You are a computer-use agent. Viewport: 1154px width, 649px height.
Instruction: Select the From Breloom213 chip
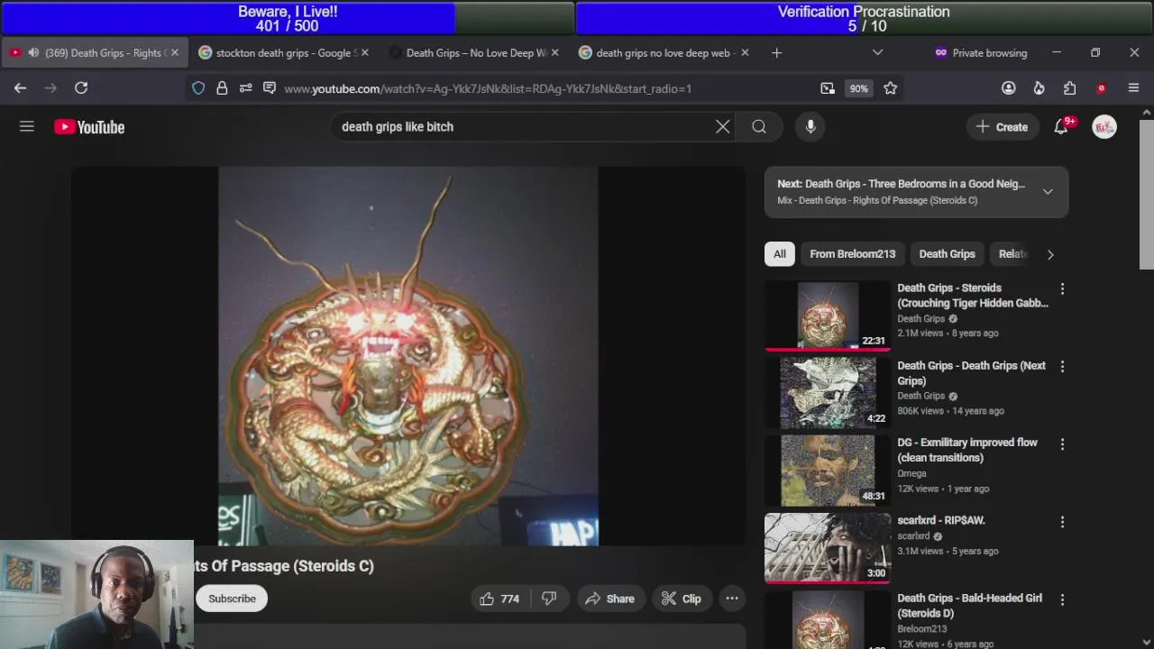point(853,254)
